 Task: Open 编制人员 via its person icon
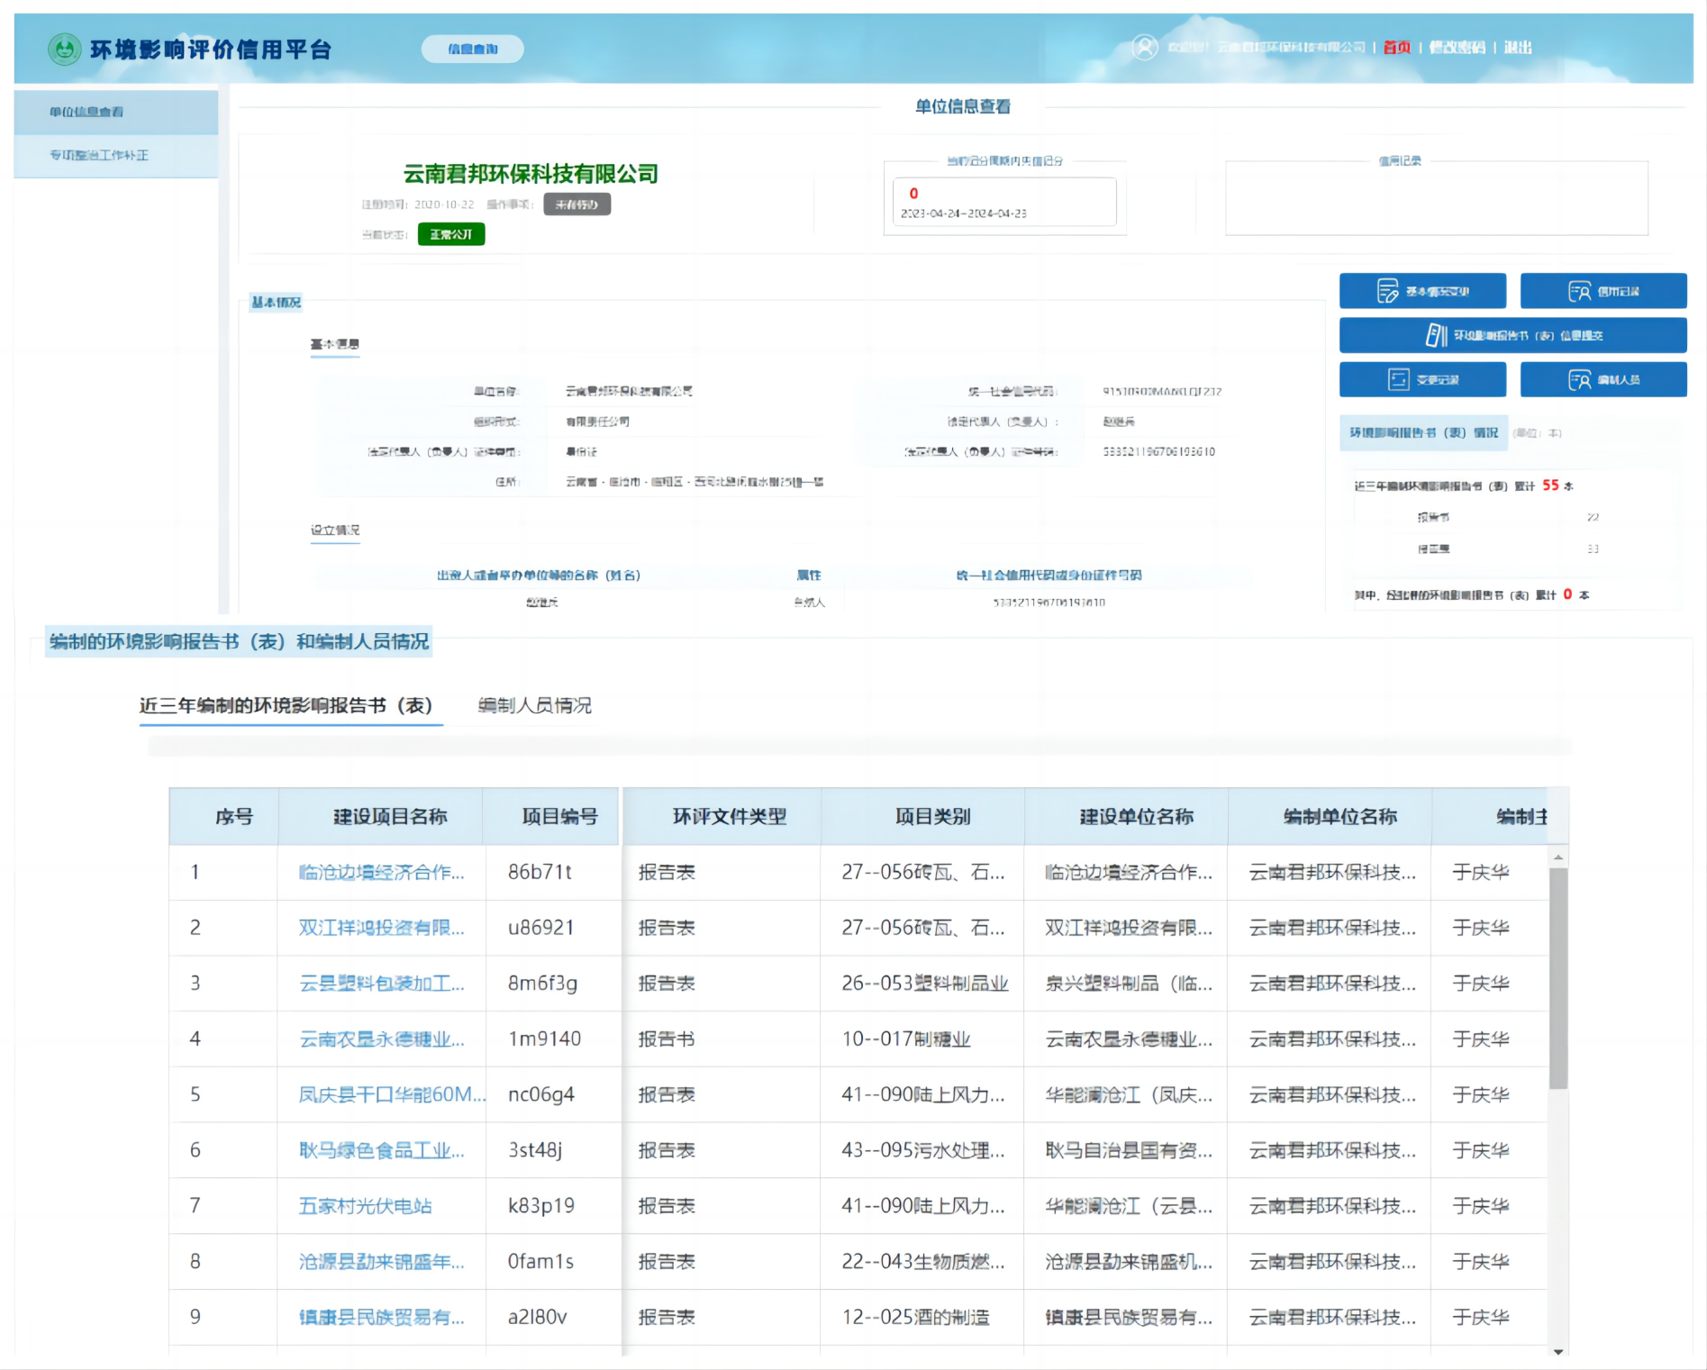pyautogui.click(x=1579, y=379)
